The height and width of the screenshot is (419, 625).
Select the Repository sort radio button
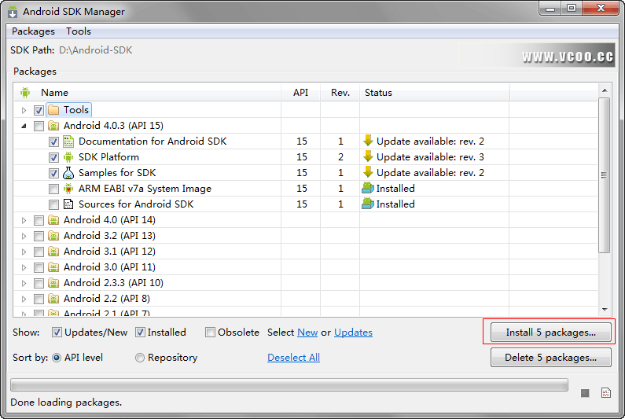click(140, 358)
